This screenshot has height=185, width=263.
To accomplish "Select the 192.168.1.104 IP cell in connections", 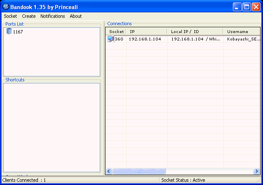I will point(145,39).
